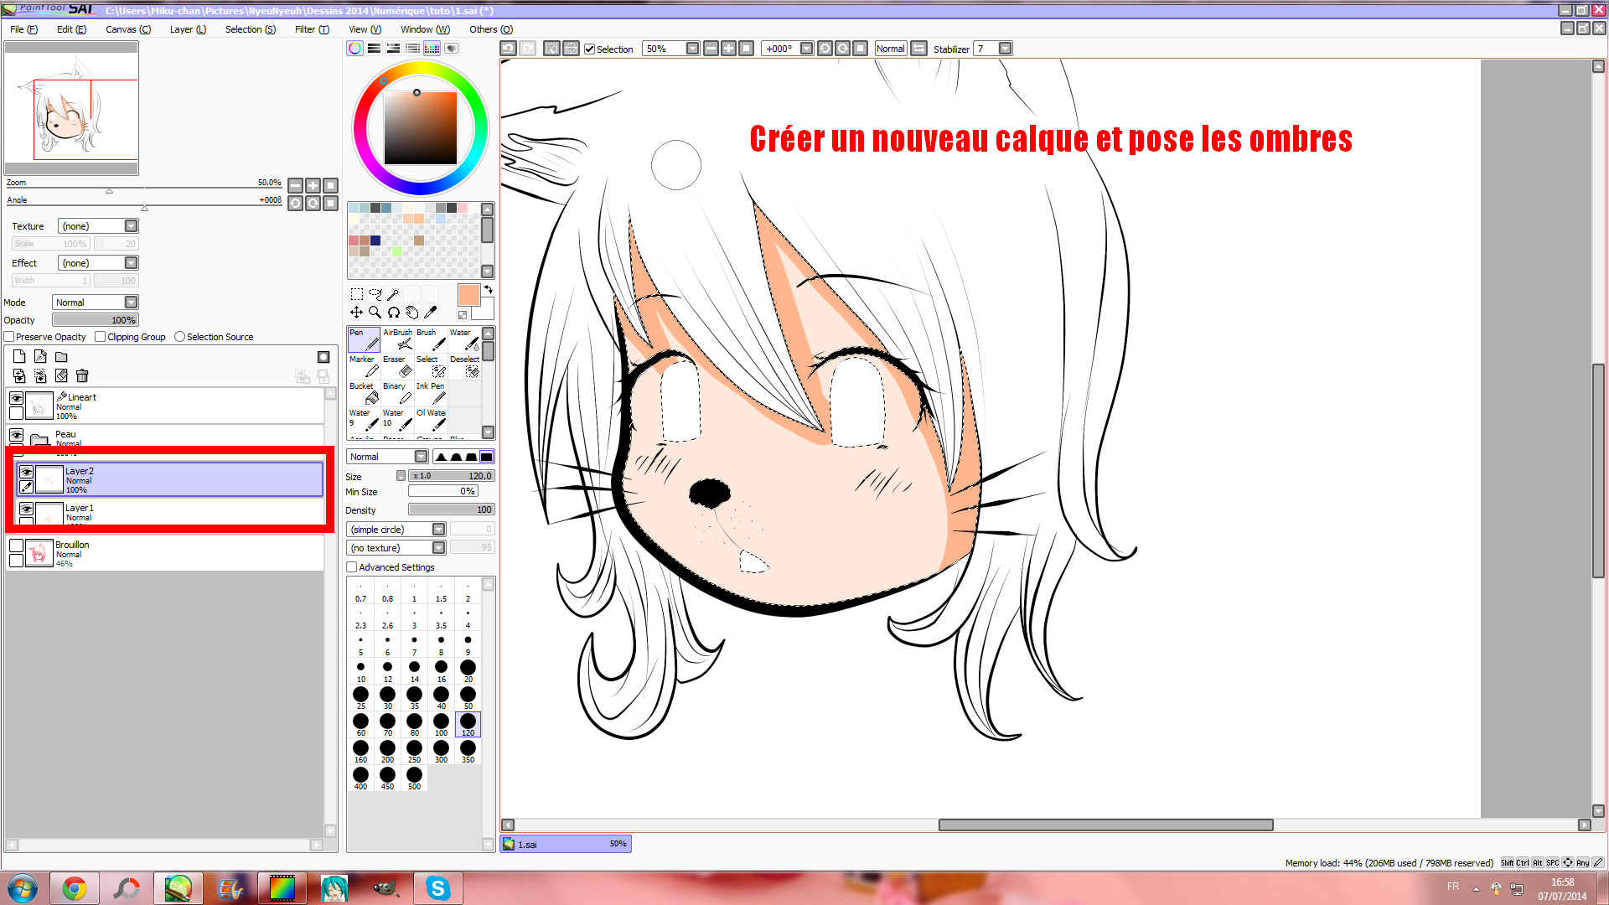Open the Filter menu
Screen dimensions: 1609x905
pyautogui.click(x=312, y=29)
